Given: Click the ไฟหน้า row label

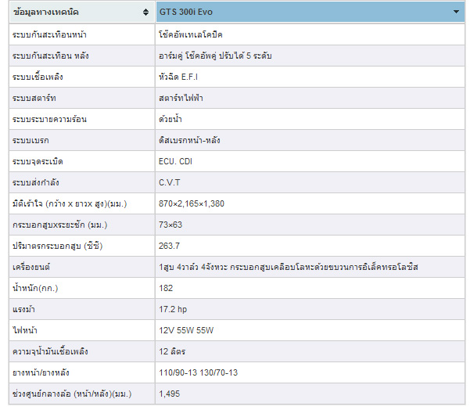Looking at the screenshot, I should [x=25, y=330].
